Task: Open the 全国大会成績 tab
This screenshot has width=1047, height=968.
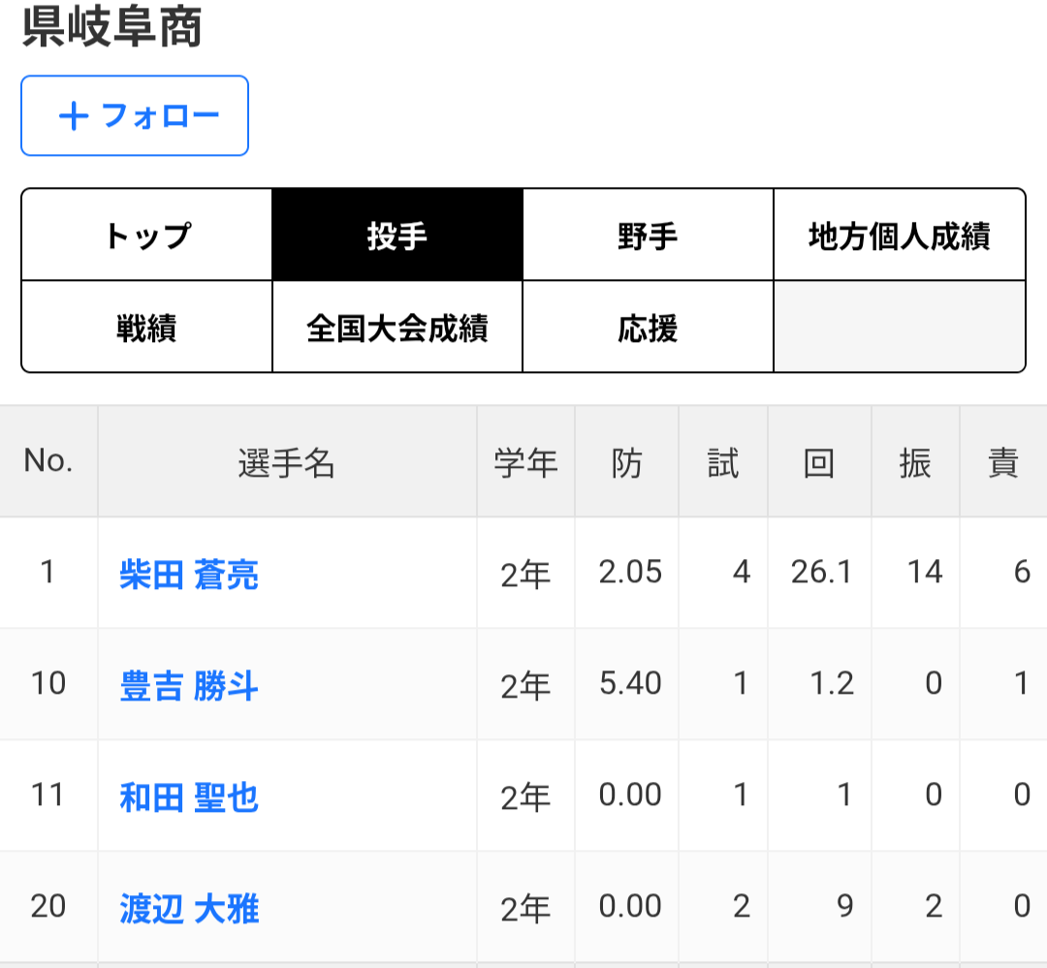Action: click(397, 328)
